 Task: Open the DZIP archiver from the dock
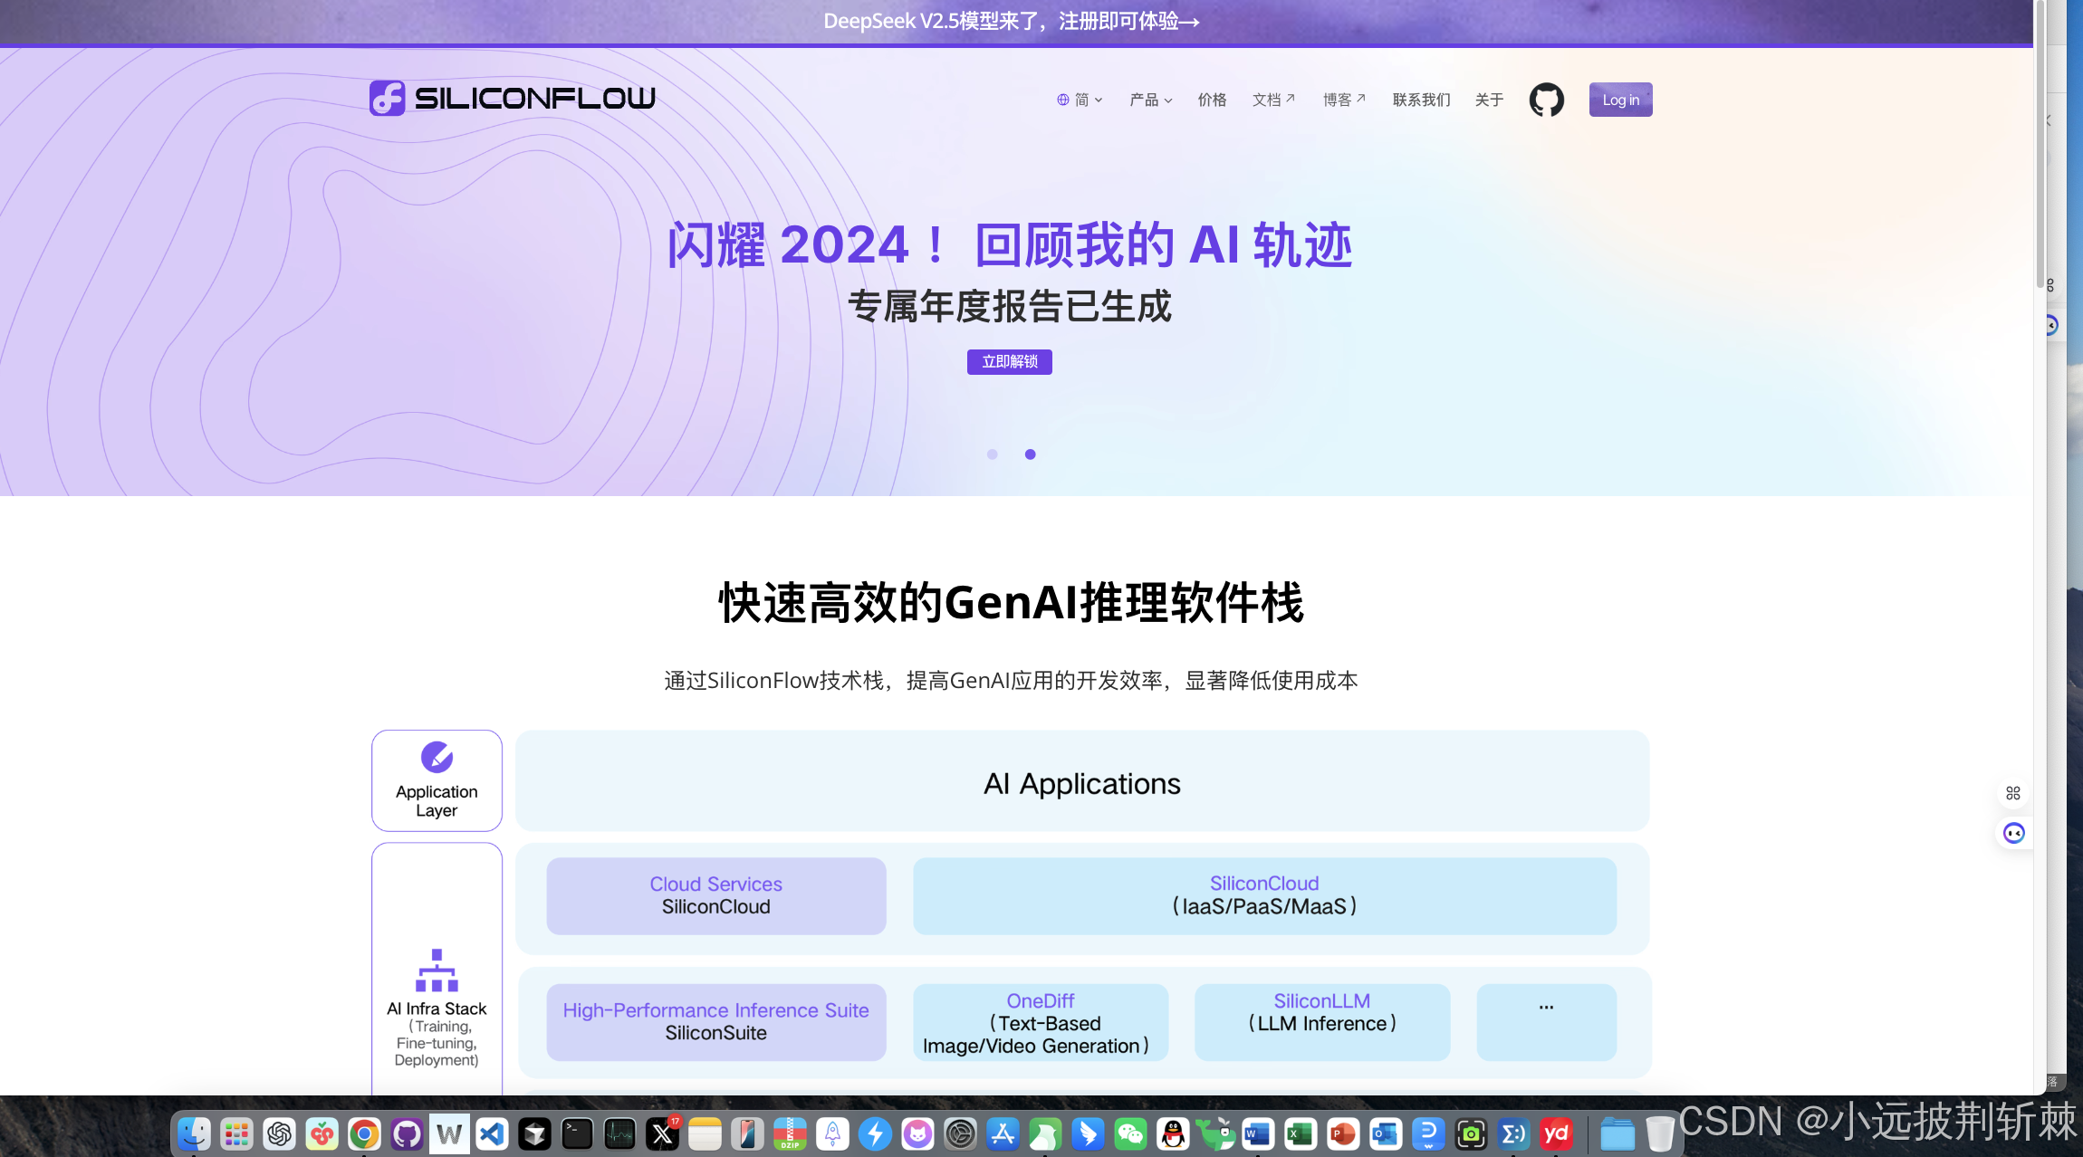(790, 1133)
